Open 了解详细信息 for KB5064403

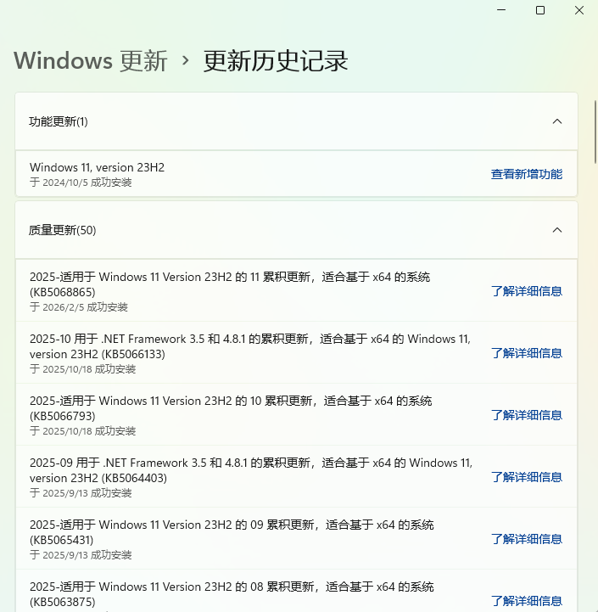526,477
